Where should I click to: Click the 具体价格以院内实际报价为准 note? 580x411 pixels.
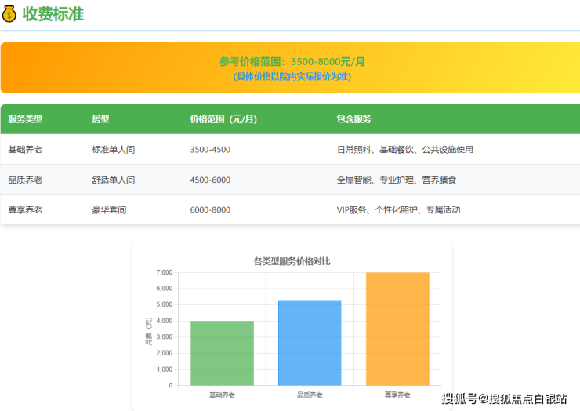click(292, 76)
